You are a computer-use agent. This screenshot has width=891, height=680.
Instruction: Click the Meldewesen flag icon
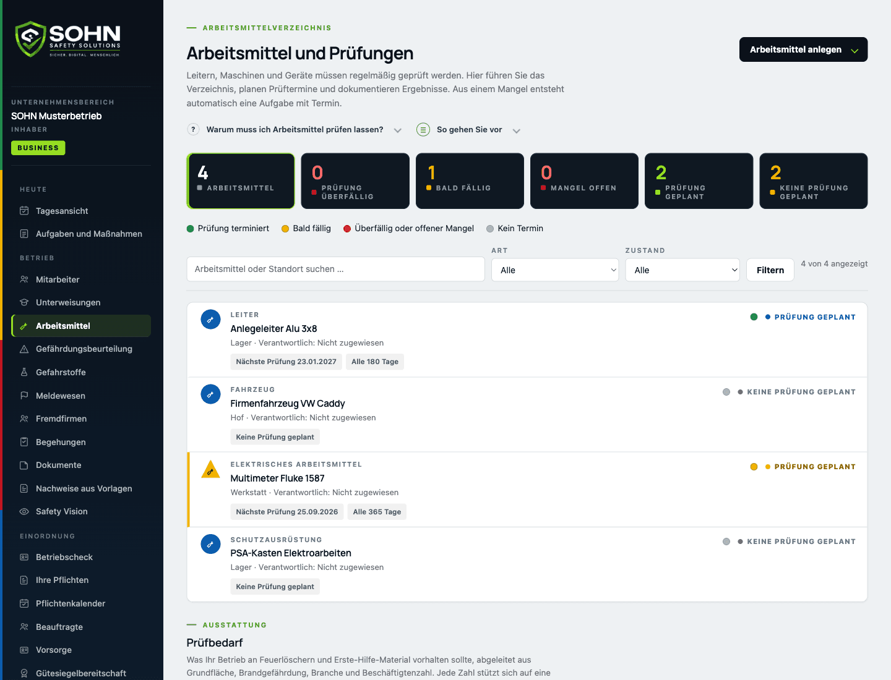(x=24, y=396)
